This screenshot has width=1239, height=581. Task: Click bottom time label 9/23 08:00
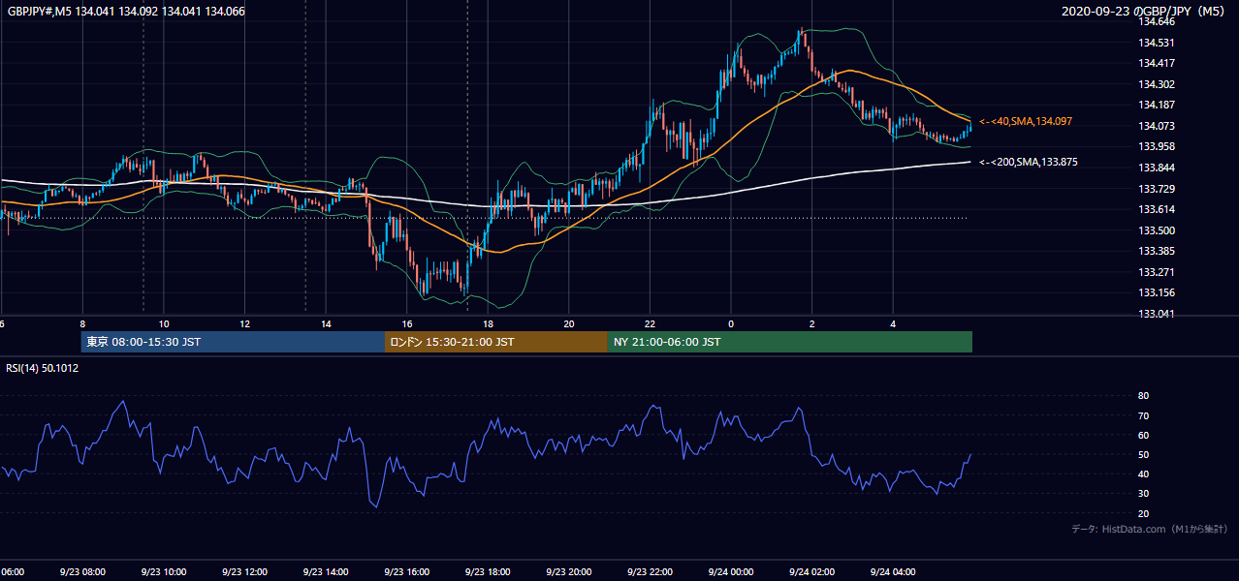[82, 572]
